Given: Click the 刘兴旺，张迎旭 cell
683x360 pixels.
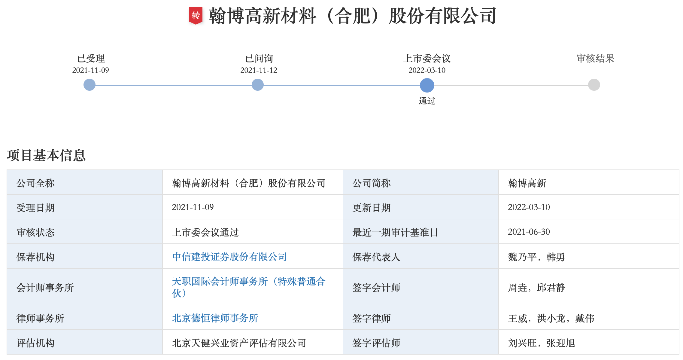Looking at the screenshot, I should (589, 342).
